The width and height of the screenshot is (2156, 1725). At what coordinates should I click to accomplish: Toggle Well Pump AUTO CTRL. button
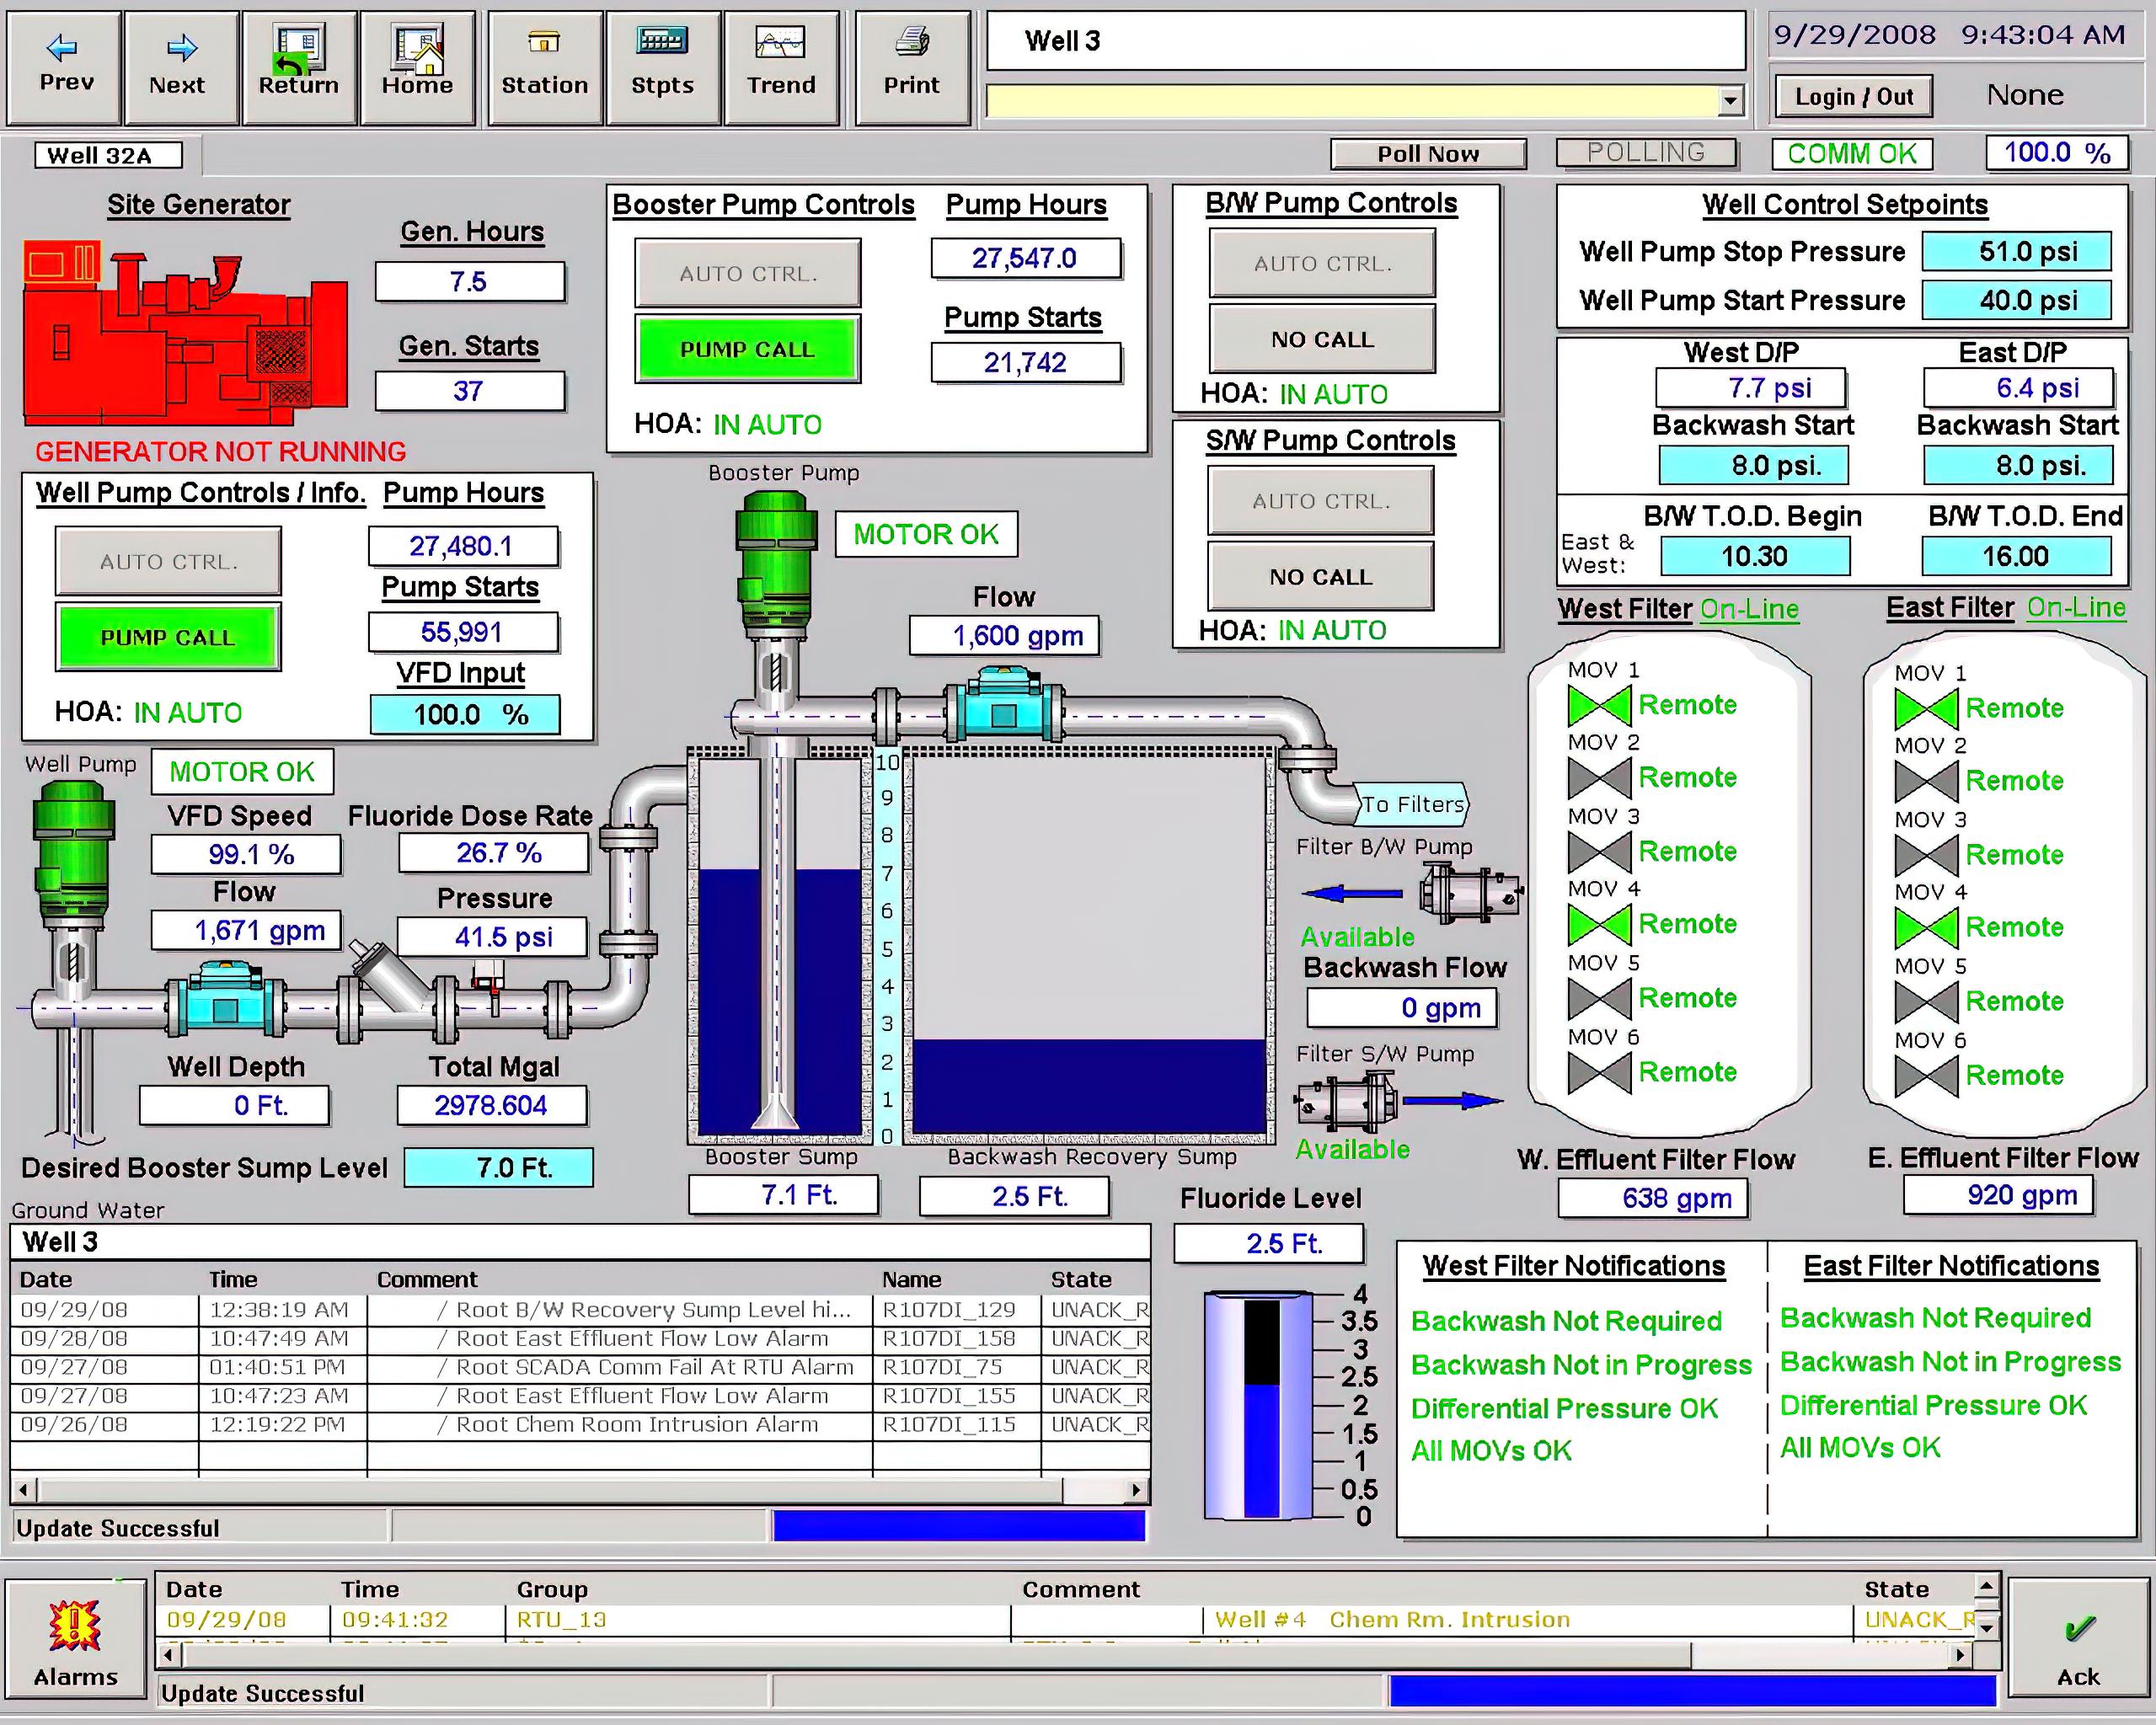click(x=168, y=562)
